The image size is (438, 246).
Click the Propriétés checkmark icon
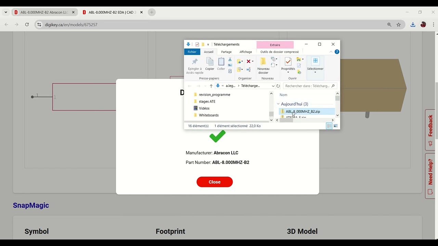(x=288, y=61)
